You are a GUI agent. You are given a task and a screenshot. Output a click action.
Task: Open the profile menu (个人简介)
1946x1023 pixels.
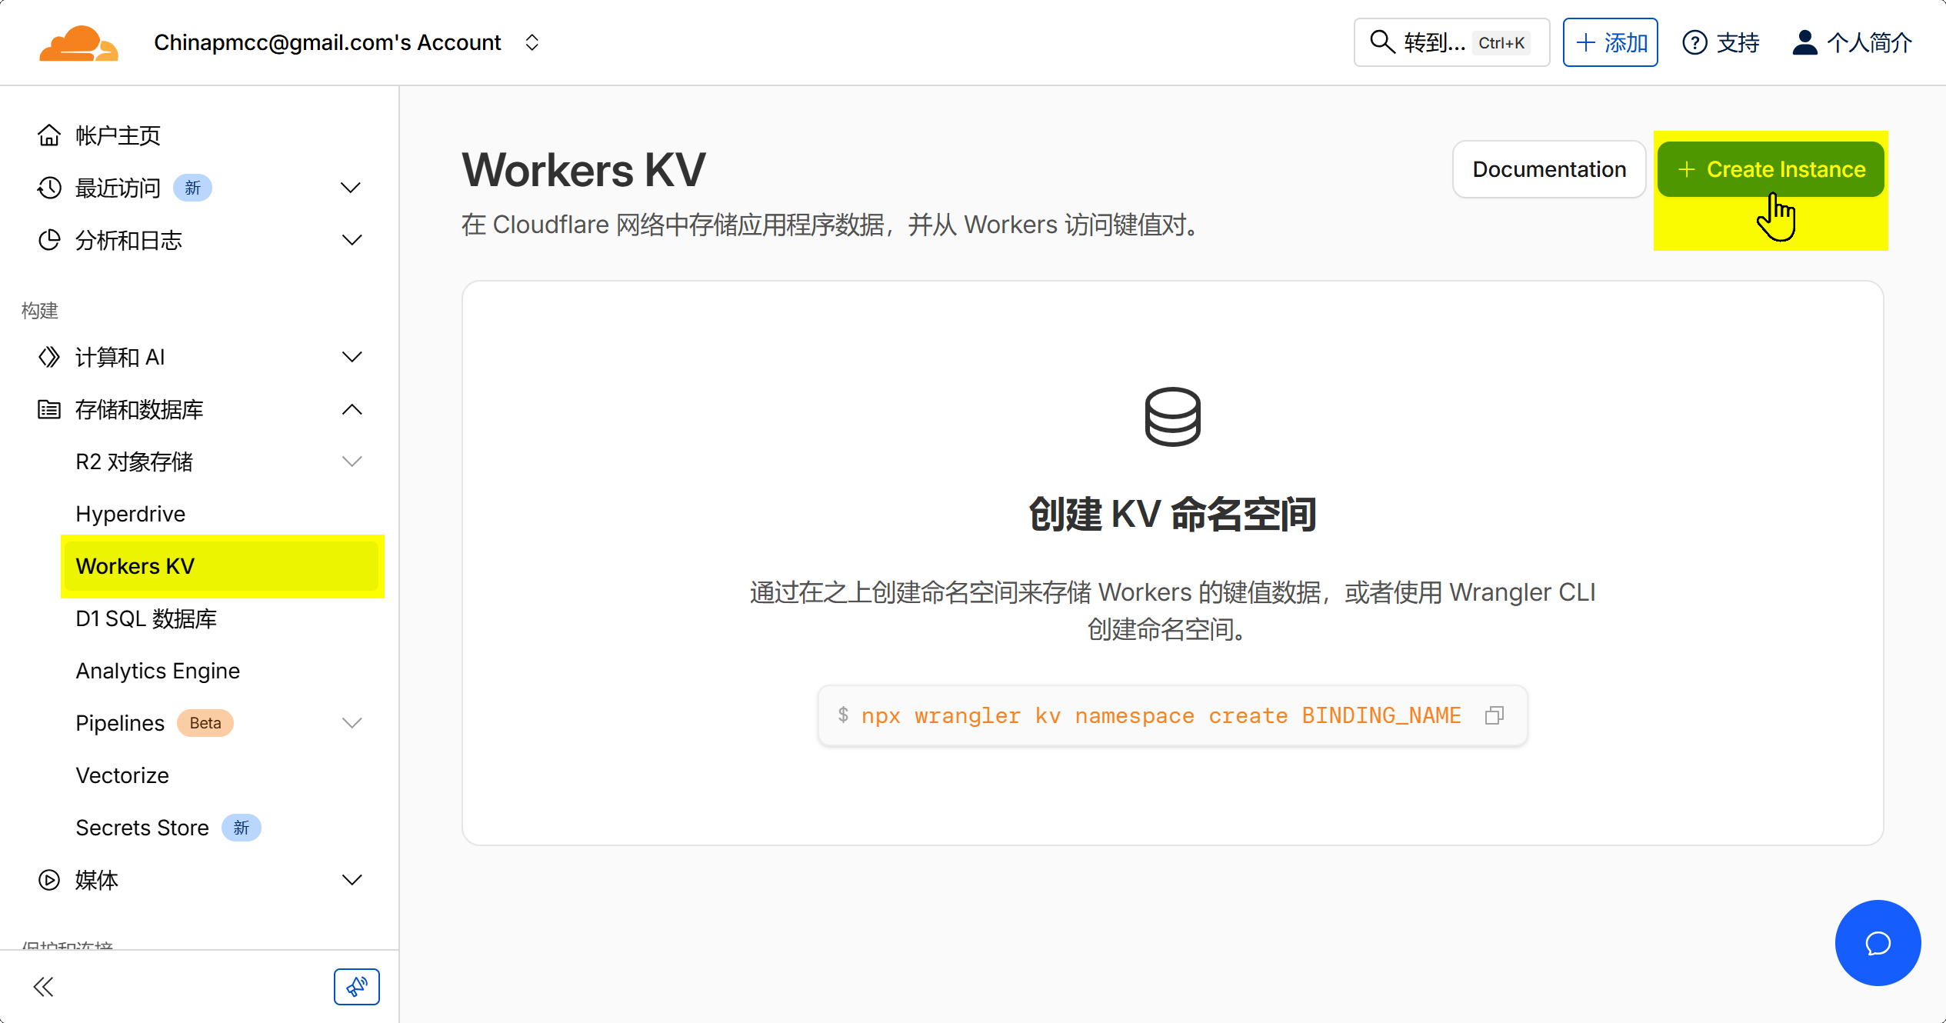[1852, 42]
